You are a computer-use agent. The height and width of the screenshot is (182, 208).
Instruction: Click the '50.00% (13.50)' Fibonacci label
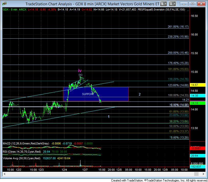pos(179,126)
